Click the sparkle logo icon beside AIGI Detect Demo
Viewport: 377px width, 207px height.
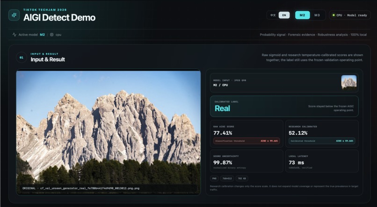coord(14,15)
